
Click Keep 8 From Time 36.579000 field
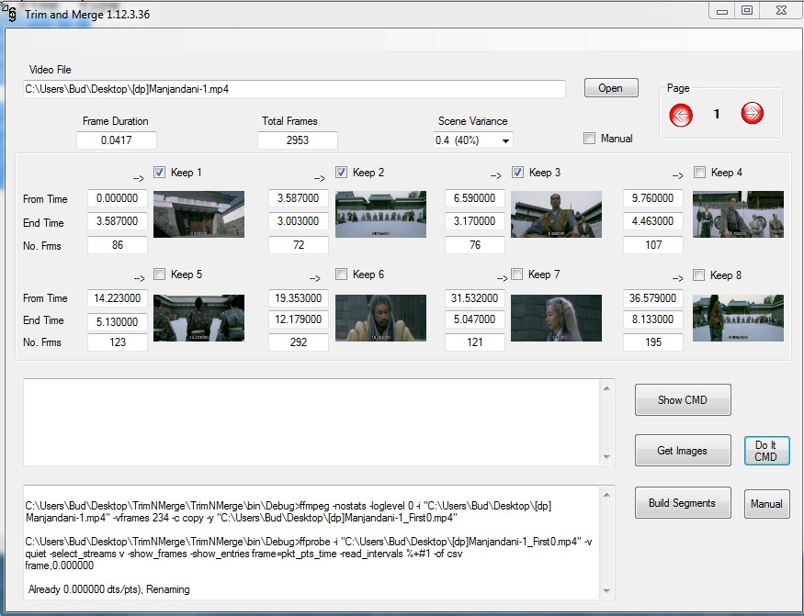pos(653,298)
